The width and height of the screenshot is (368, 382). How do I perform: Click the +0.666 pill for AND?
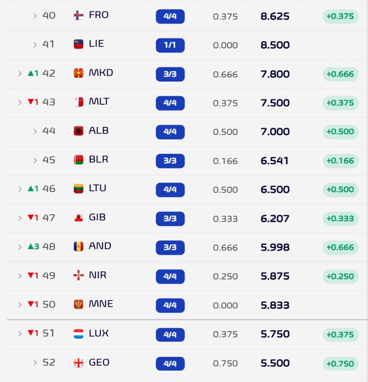[x=340, y=248]
